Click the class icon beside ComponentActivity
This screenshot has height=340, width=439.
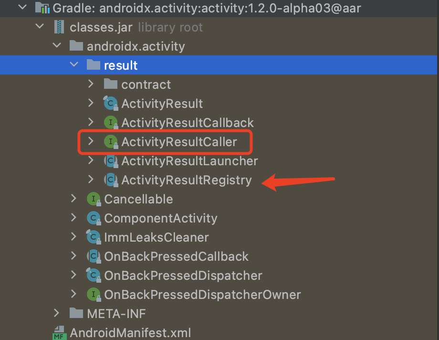click(x=93, y=218)
